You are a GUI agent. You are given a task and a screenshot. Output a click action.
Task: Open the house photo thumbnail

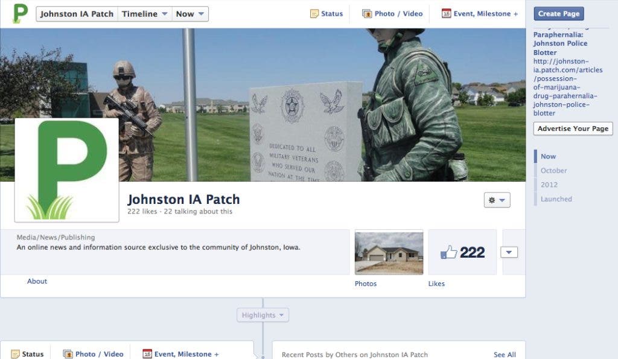click(x=389, y=253)
